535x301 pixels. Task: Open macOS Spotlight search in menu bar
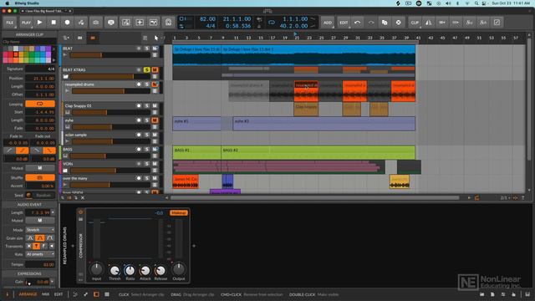476,3
